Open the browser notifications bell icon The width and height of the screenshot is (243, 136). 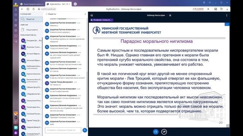[16, 10]
